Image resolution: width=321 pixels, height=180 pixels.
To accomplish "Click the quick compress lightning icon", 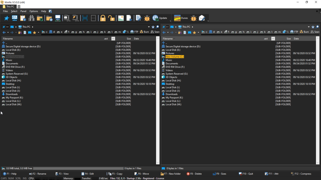I will (x=75, y=18).
